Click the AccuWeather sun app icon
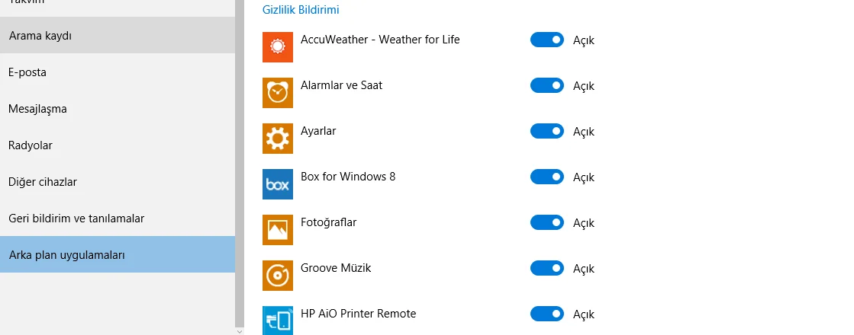 (278, 47)
